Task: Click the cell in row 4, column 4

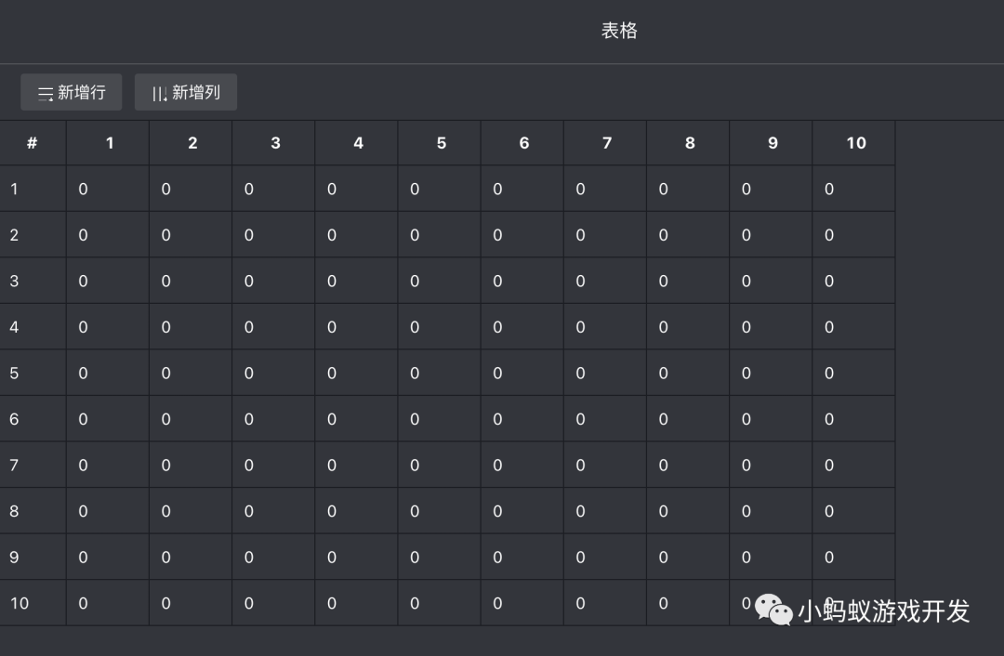Action: click(357, 327)
